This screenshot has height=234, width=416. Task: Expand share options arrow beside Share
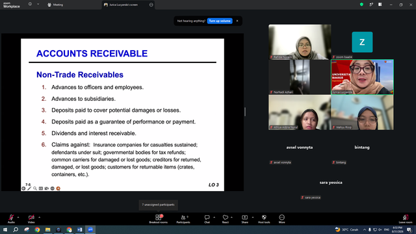(253, 217)
